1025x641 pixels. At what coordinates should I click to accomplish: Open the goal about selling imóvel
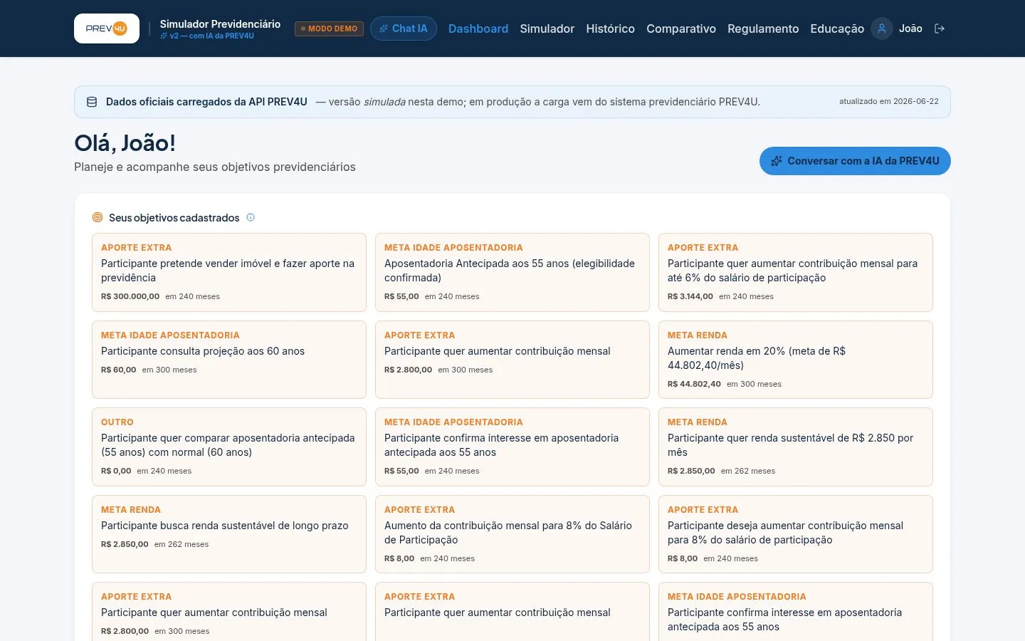click(229, 272)
